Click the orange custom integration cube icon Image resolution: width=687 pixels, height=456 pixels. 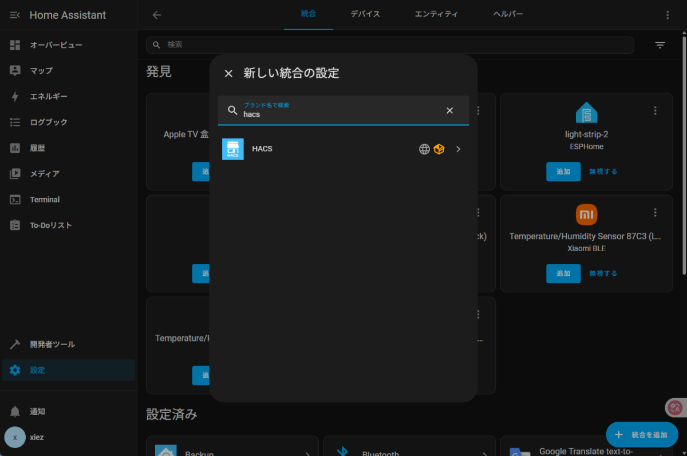click(x=439, y=149)
